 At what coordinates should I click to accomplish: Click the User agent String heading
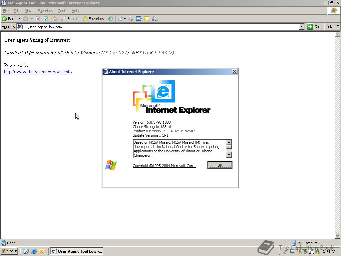click(x=37, y=40)
